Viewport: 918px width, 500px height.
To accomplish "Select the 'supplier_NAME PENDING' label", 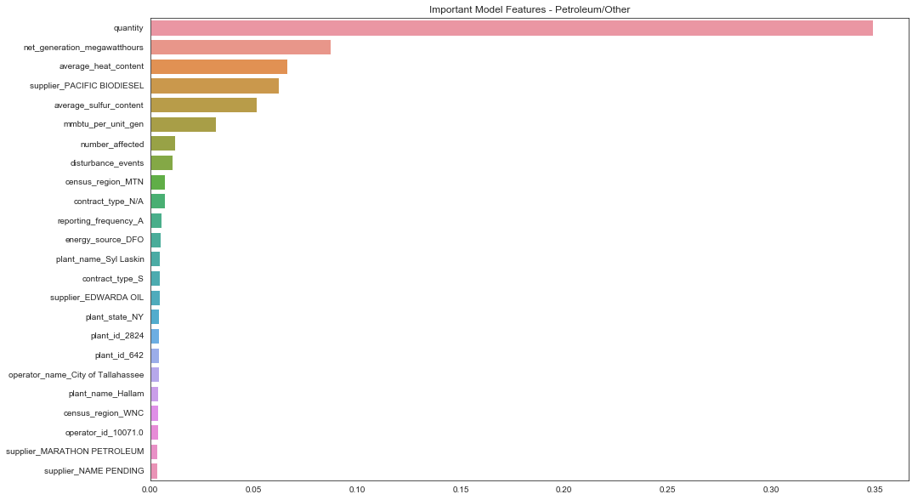I will click(93, 471).
